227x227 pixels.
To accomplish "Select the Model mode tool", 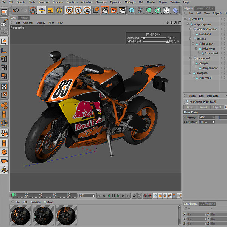I will [4, 41].
